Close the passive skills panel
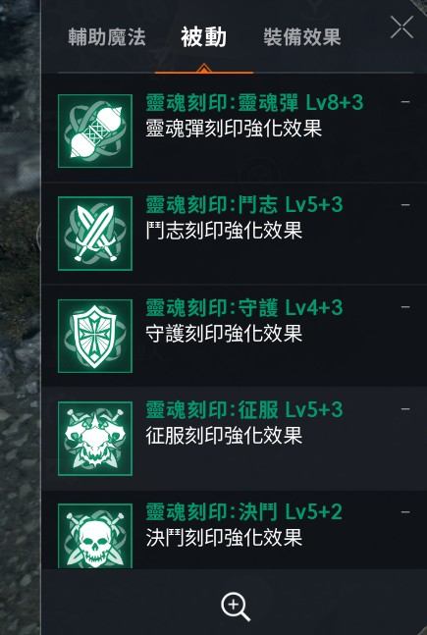Image resolution: width=427 pixels, height=635 pixels. (x=401, y=27)
